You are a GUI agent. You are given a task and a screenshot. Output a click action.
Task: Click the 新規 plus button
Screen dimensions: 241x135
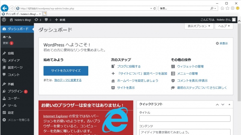click(60, 20)
